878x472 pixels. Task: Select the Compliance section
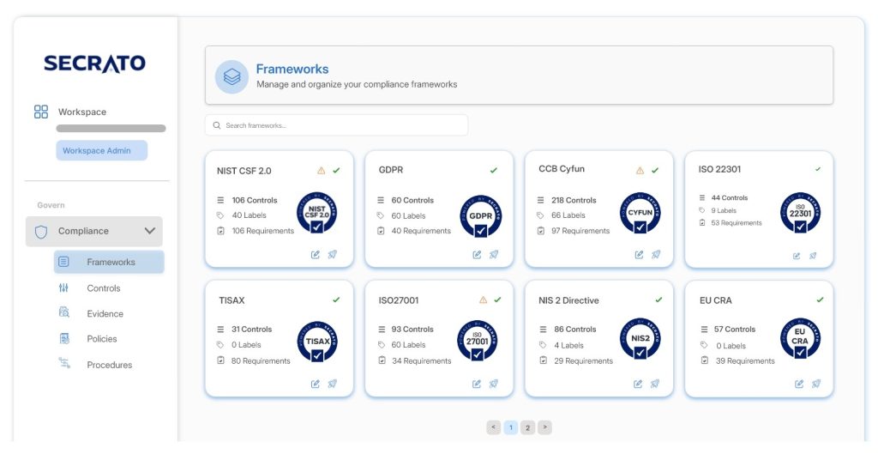pyautogui.click(x=94, y=231)
